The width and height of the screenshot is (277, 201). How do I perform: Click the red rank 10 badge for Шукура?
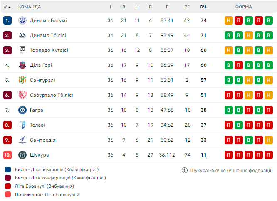click(7, 155)
